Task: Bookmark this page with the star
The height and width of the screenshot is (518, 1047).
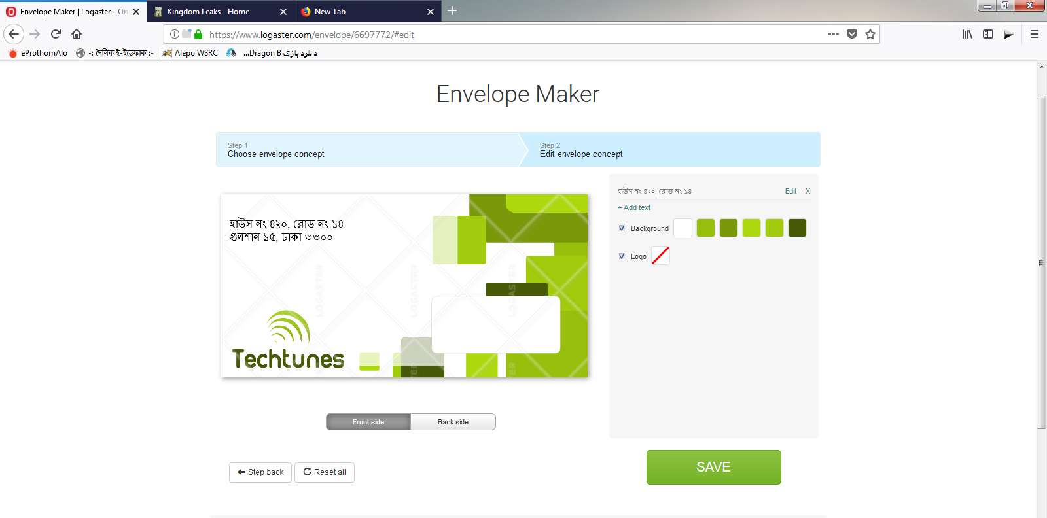Action: 870,34
